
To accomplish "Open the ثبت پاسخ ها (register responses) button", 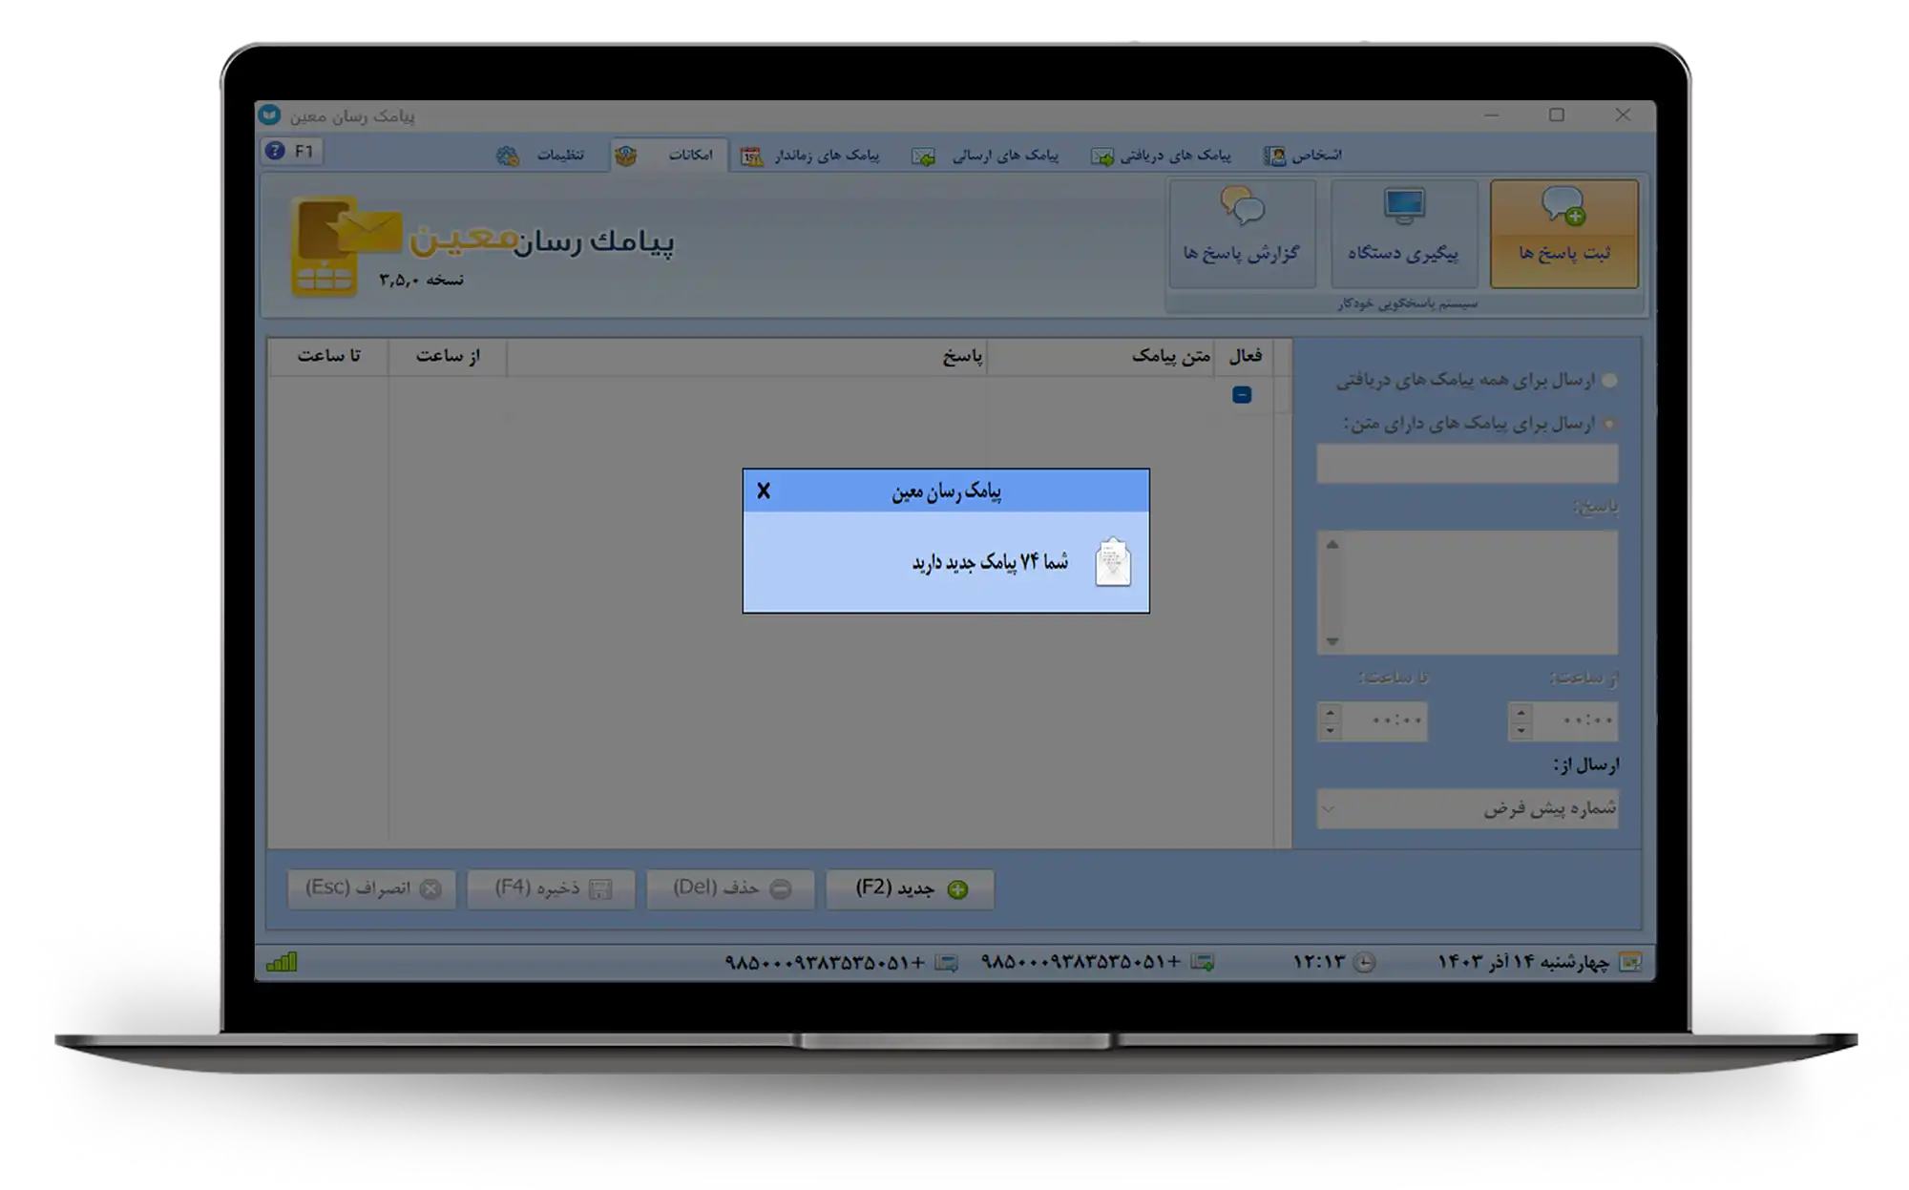I will (x=1563, y=233).
